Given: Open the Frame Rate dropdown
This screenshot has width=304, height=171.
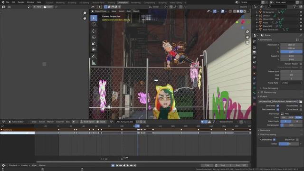Looking at the screenshot, I should 291,83.
